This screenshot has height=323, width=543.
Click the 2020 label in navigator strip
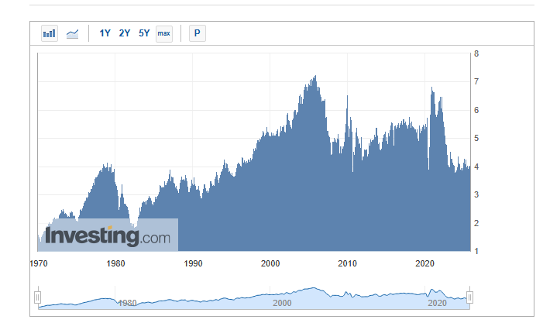tap(437, 304)
